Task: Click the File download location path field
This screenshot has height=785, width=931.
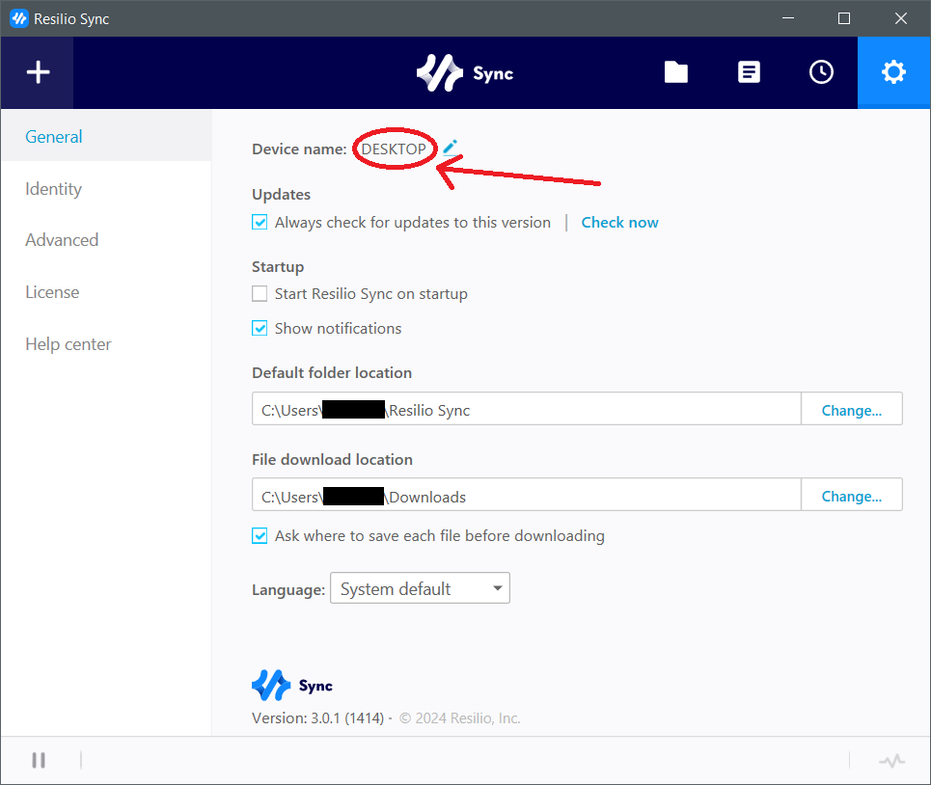Action: [x=527, y=495]
